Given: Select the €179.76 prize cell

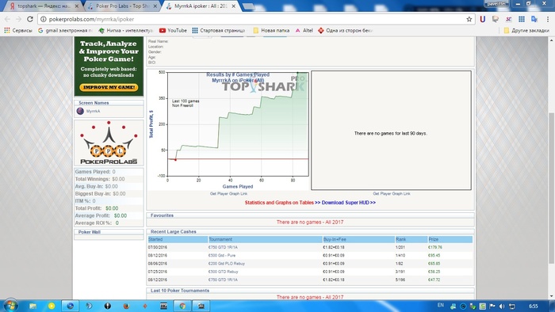Looking at the screenshot, I should 435,247.
